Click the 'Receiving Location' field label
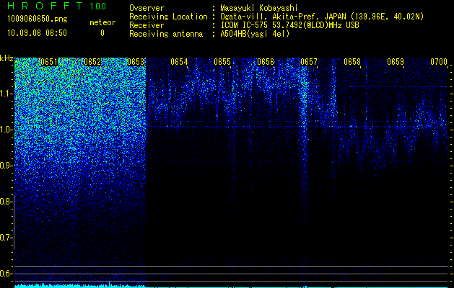The image size is (454, 288). click(168, 17)
